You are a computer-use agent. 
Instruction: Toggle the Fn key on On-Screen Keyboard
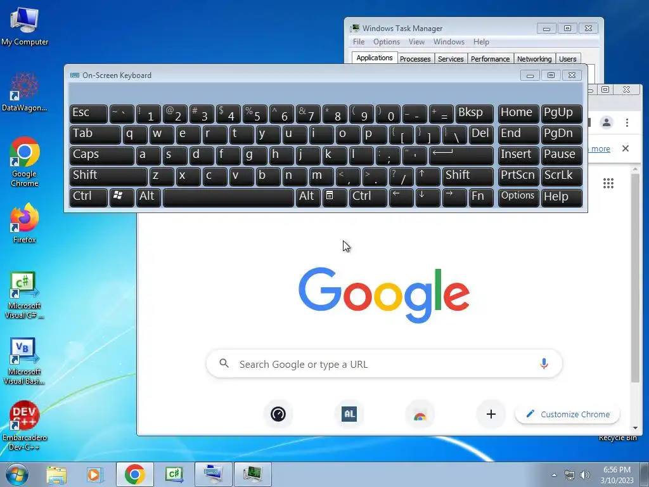[481, 197]
